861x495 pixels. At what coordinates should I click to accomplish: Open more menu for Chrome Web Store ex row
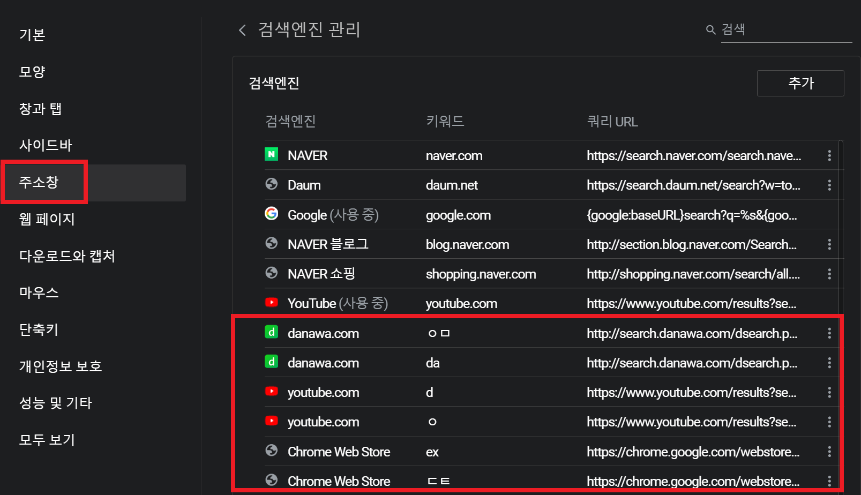coord(829,452)
